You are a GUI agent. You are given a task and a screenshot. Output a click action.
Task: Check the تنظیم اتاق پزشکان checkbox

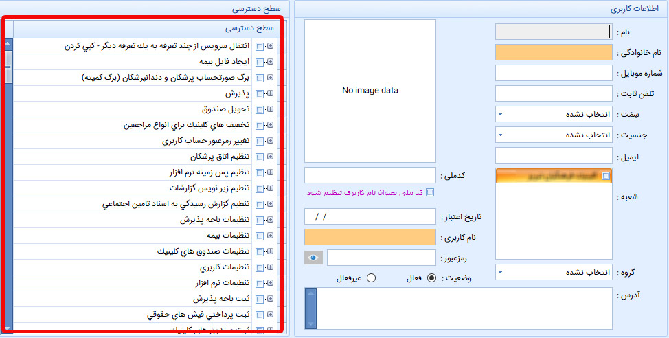(260, 157)
